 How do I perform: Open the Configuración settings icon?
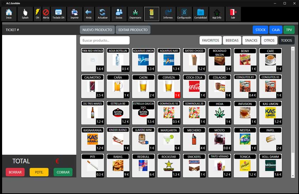184,14
